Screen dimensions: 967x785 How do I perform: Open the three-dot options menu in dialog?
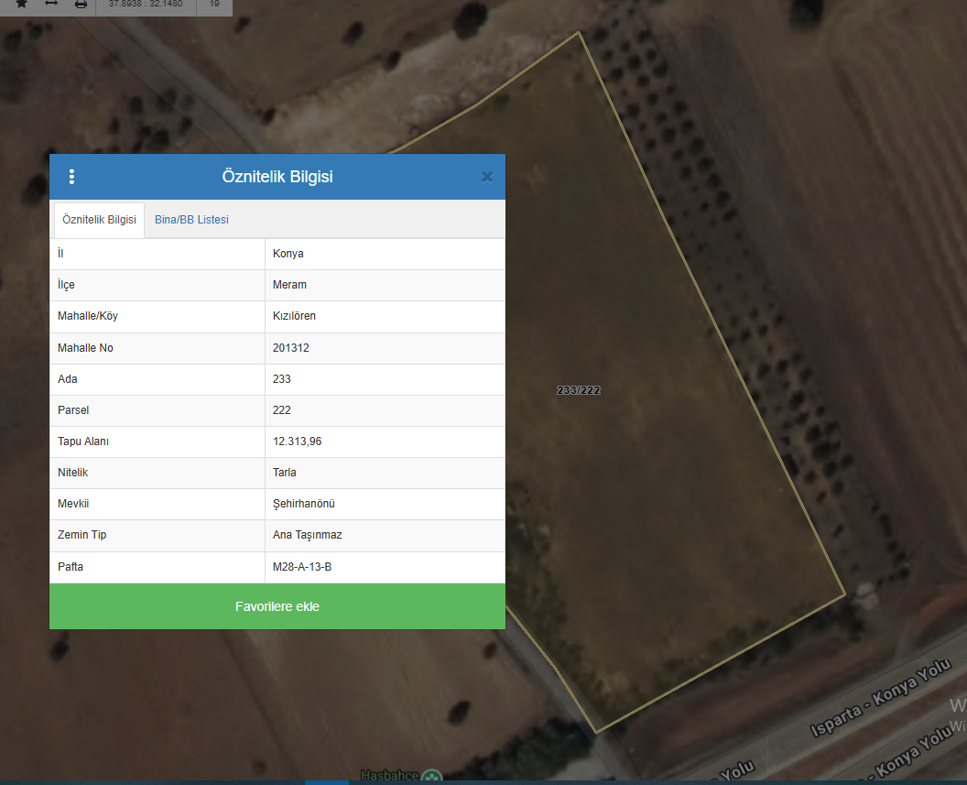(x=71, y=177)
